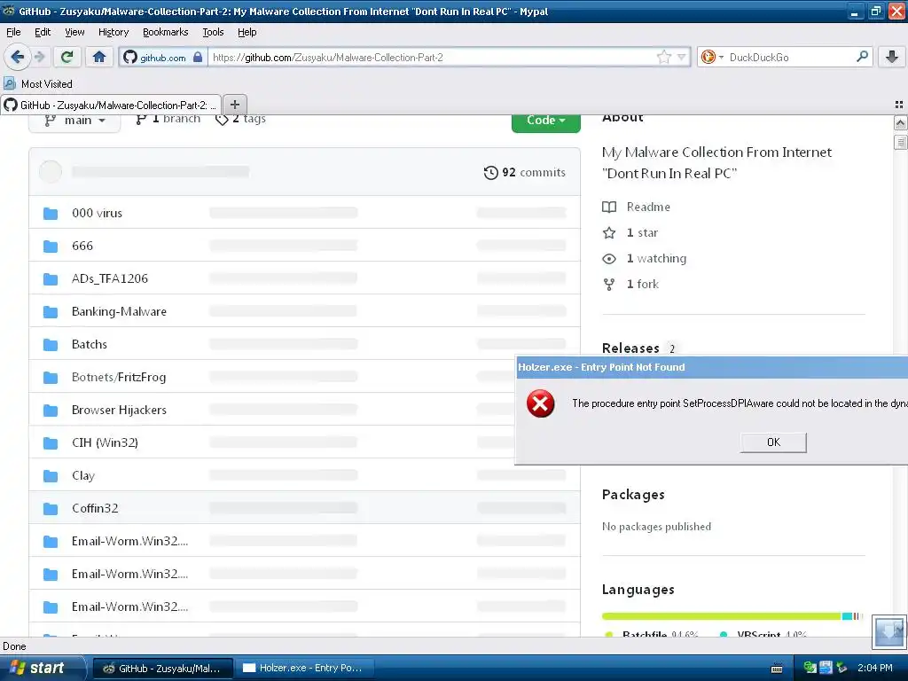Click the 1 watching link
The height and width of the screenshot is (681, 908).
coord(644,258)
